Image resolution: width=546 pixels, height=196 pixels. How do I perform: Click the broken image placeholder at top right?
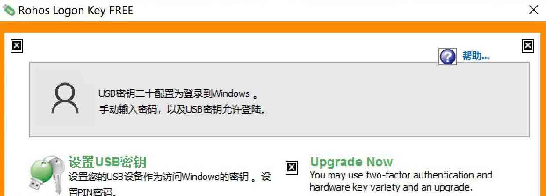coord(528,45)
